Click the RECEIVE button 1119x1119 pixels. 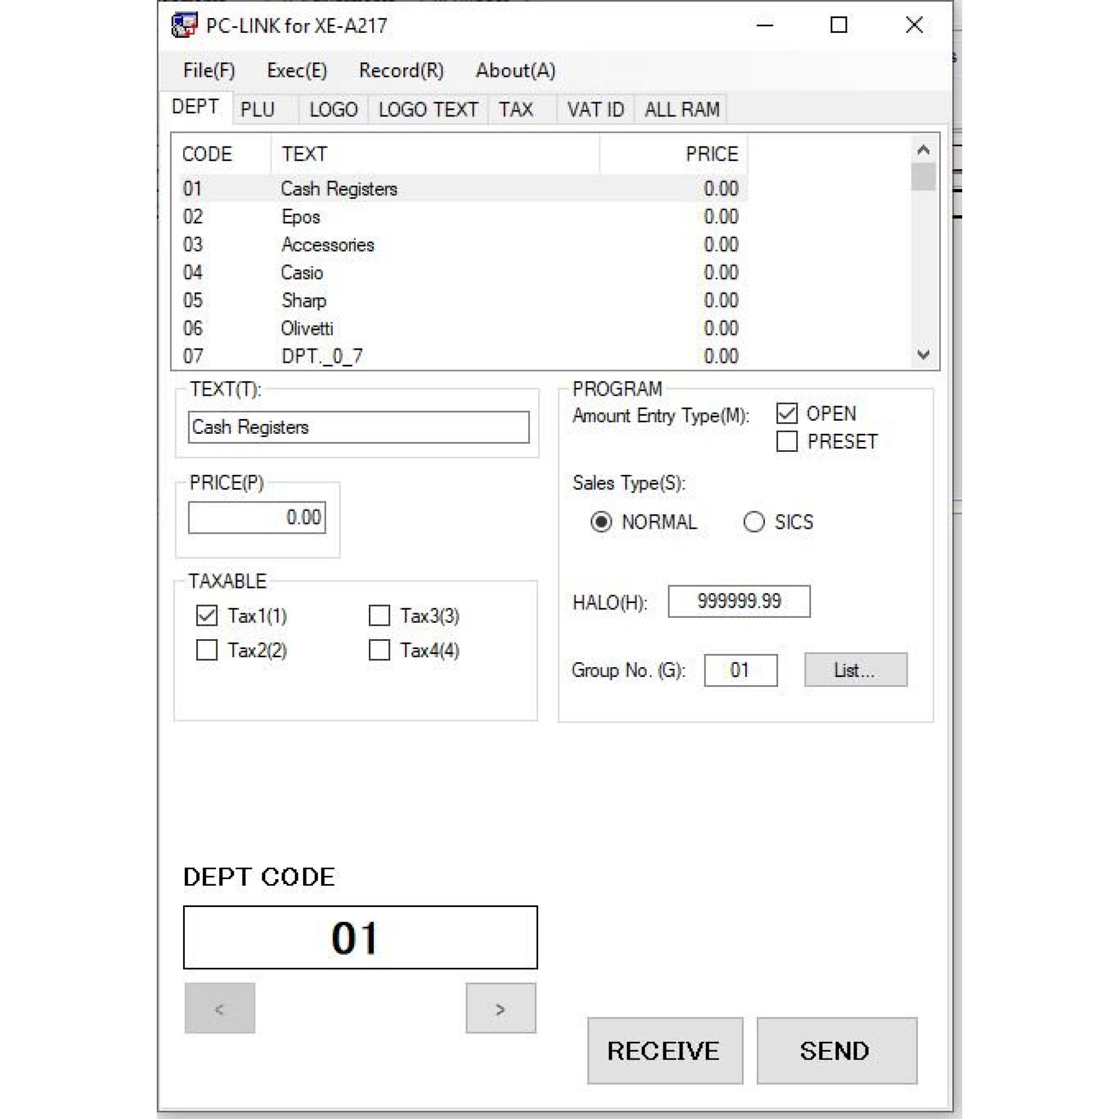(665, 1051)
